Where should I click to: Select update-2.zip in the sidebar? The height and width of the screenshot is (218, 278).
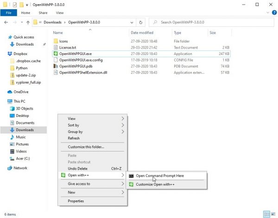tap(26, 75)
